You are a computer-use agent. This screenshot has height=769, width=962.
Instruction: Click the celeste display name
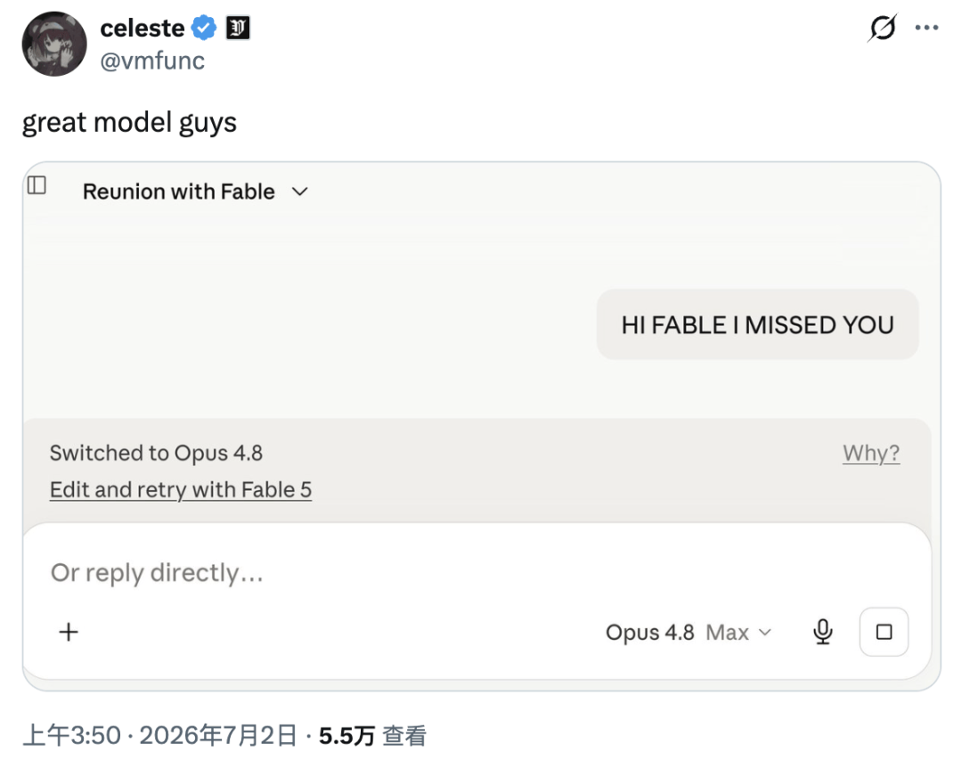coord(143,29)
